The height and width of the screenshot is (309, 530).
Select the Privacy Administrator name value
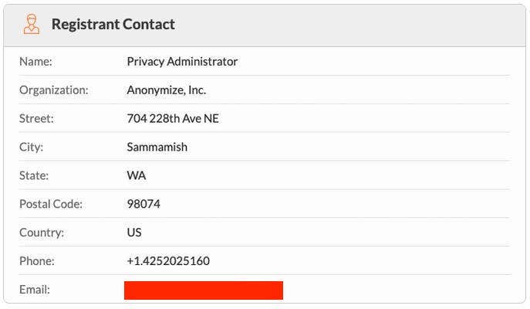coord(182,61)
